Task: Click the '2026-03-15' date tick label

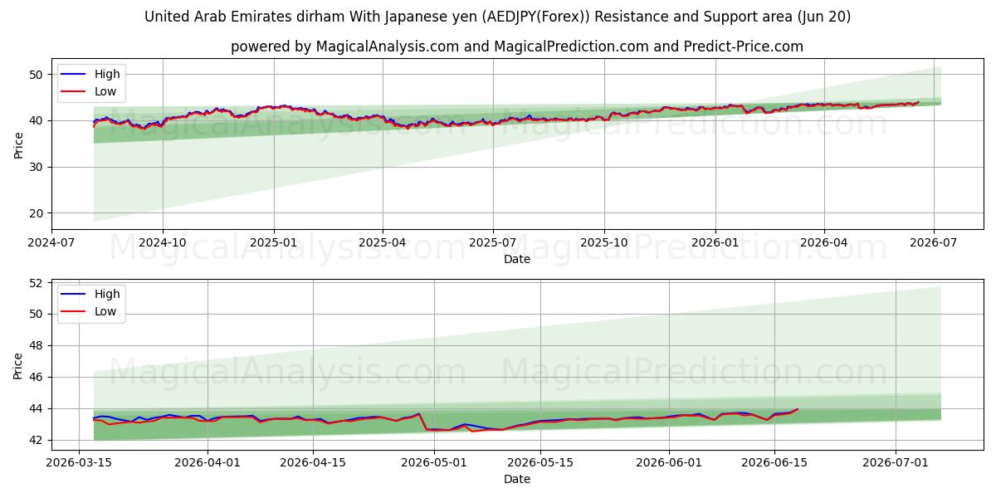Action: [78, 461]
